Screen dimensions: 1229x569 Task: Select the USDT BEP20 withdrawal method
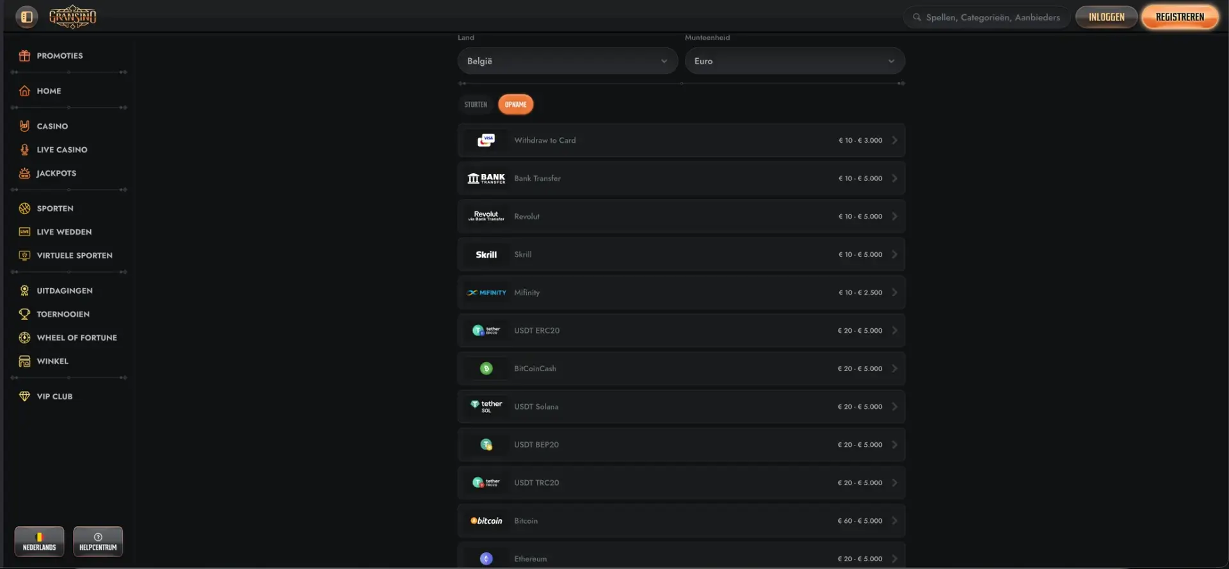[681, 445]
